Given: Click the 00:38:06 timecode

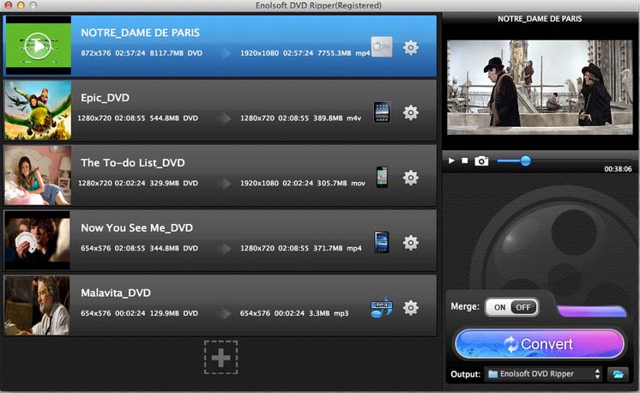Looking at the screenshot, I should 618,169.
